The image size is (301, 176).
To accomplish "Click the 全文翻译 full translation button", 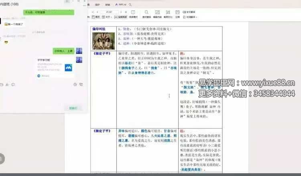I will point(190,12).
